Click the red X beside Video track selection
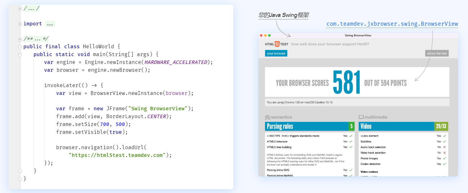This screenshot has width=468, height=193. click(445, 153)
